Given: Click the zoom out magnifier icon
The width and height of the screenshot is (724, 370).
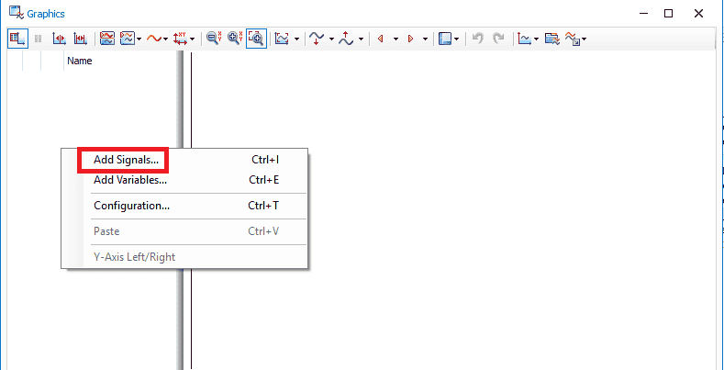Looking at the screenshot, I should coord(213,39).
